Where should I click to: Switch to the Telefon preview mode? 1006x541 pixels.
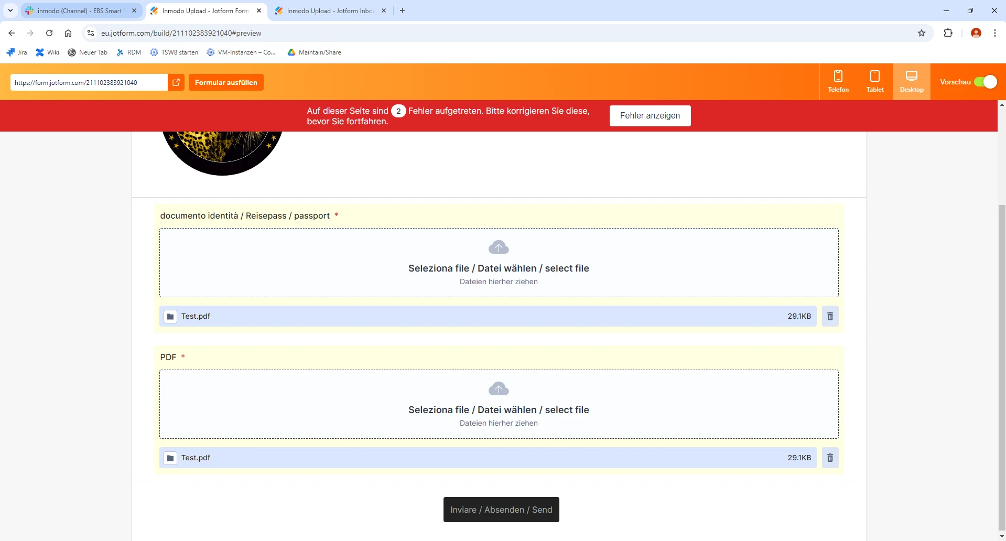pos(838,81)
